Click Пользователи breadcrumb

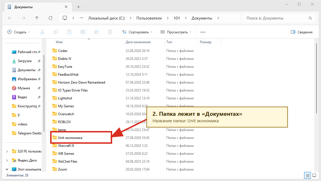(x=149, y=18)
